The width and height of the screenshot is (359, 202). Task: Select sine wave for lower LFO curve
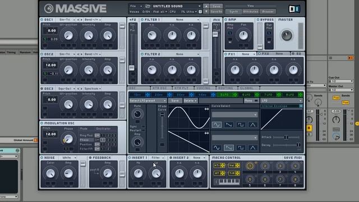point(217,148)
